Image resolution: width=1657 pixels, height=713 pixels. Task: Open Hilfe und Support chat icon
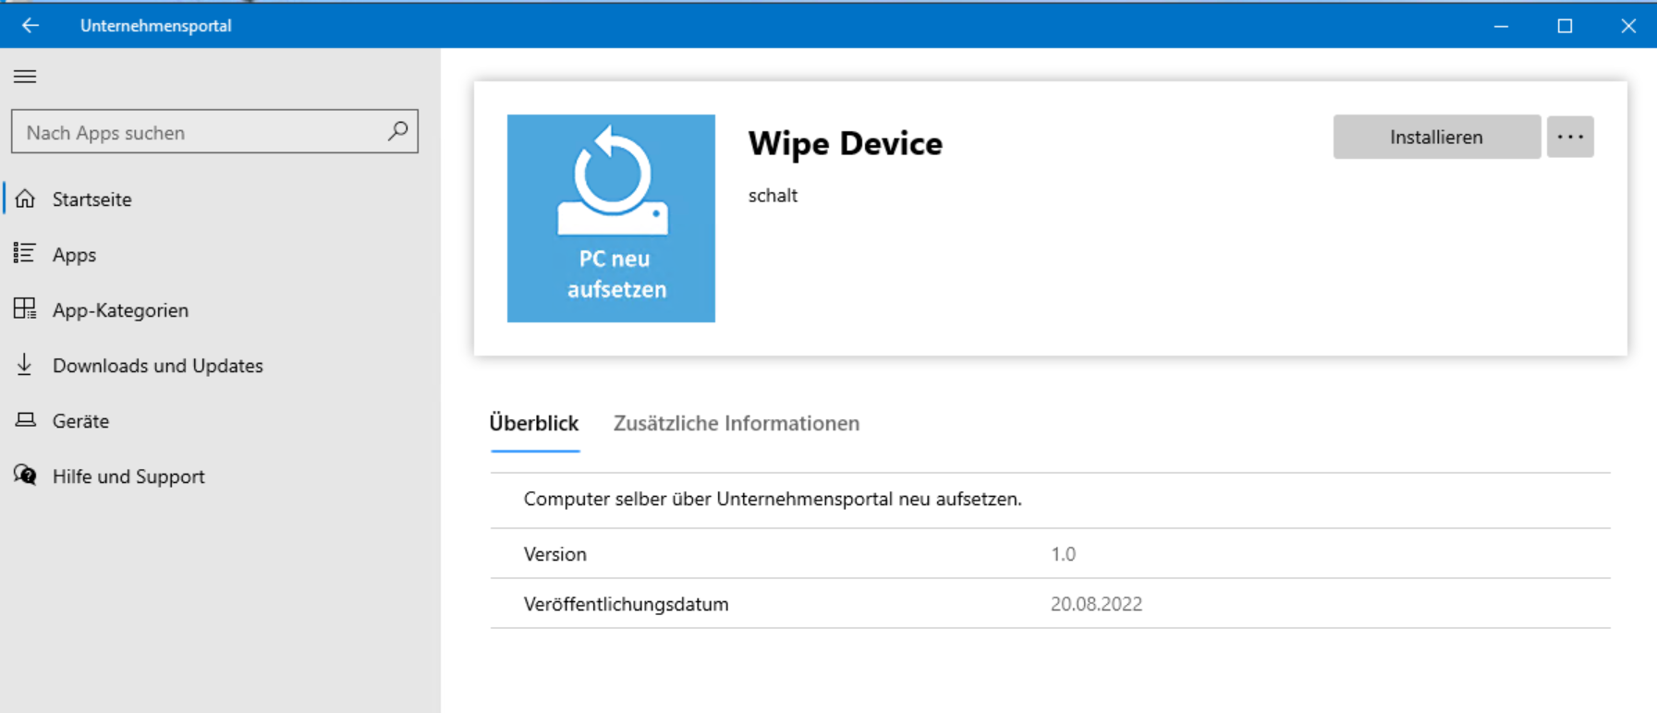(x=25, y=476)
